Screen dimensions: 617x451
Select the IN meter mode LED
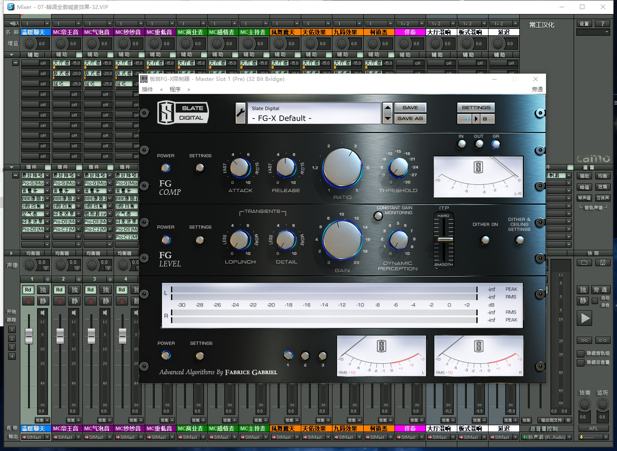coord(461,144)
